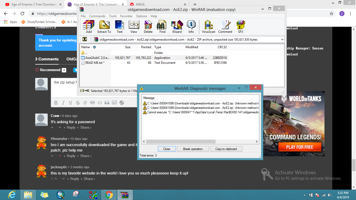The height and width of the screenshot is (200, 356).
Task: Apply strikethrough in comment editor
Action: (x=78, y=103)
